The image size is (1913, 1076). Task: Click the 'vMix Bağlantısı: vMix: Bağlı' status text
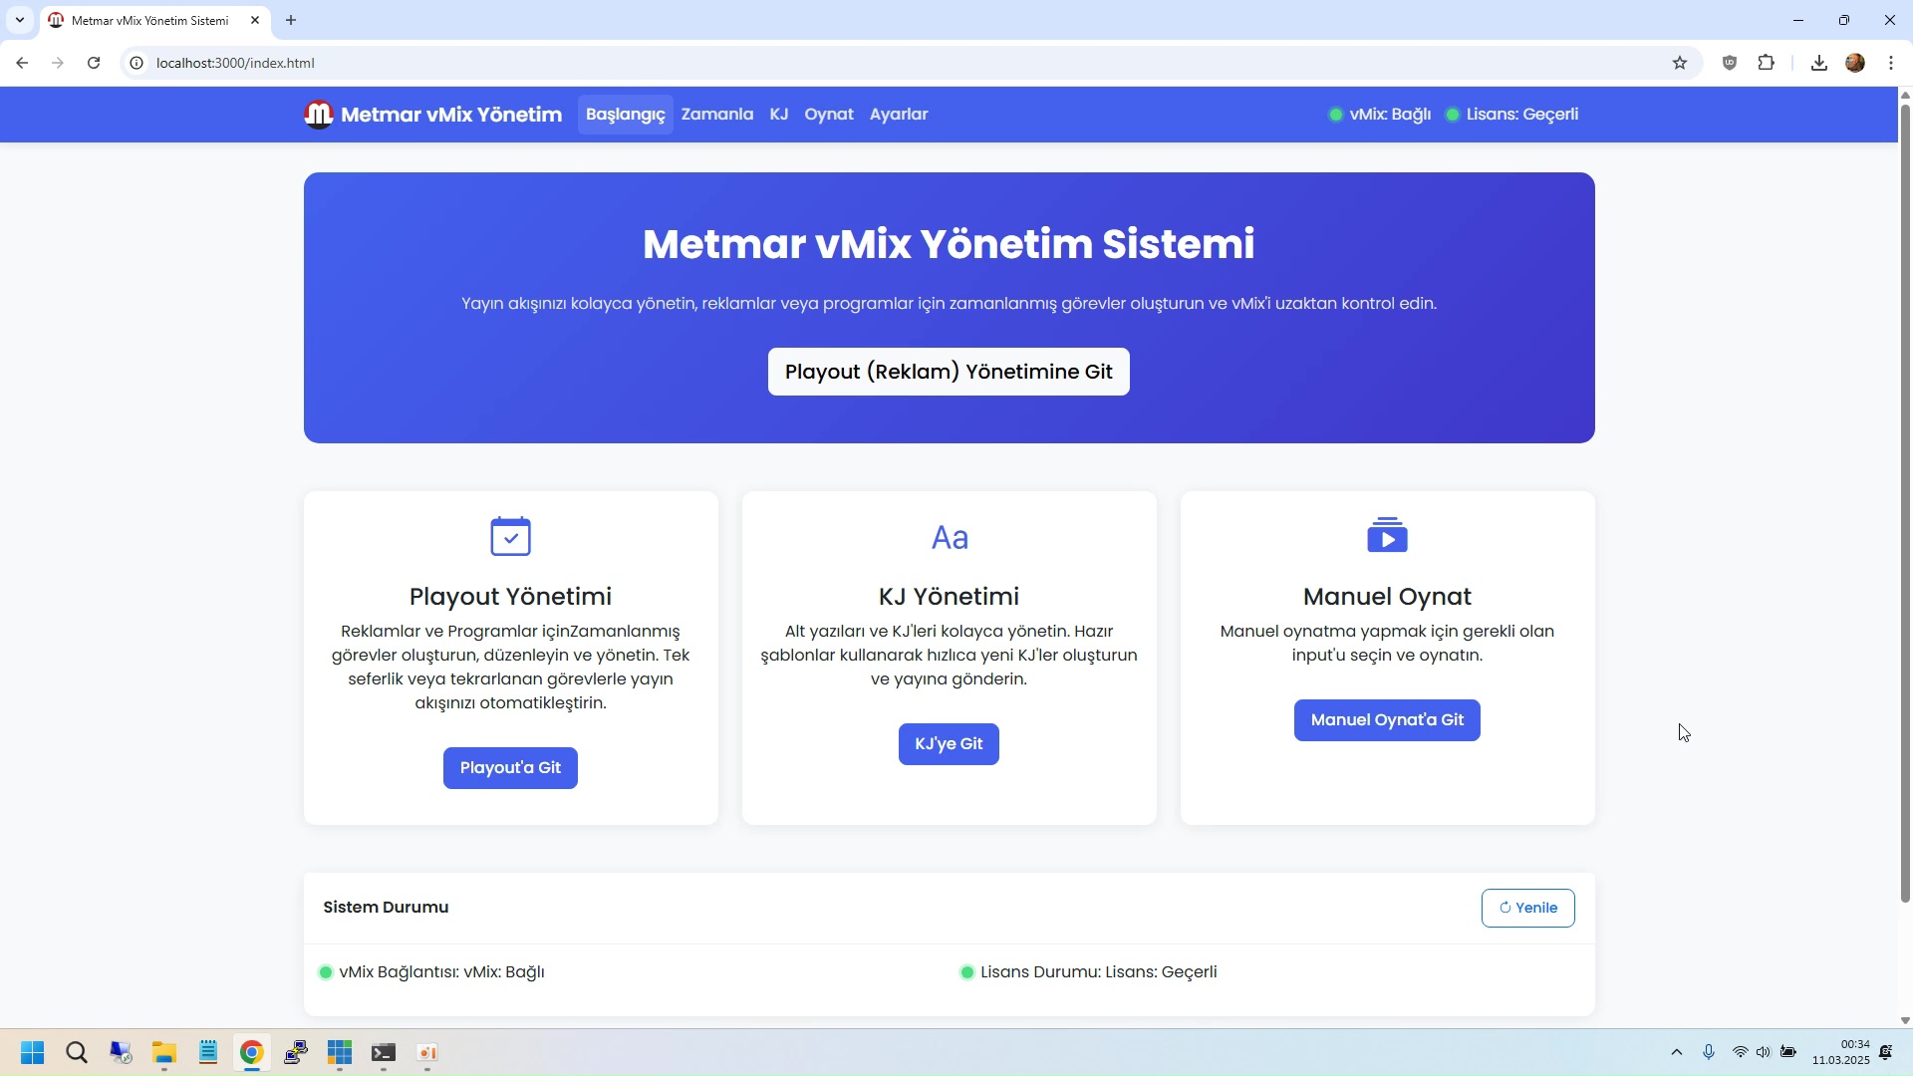coord(442,972)
